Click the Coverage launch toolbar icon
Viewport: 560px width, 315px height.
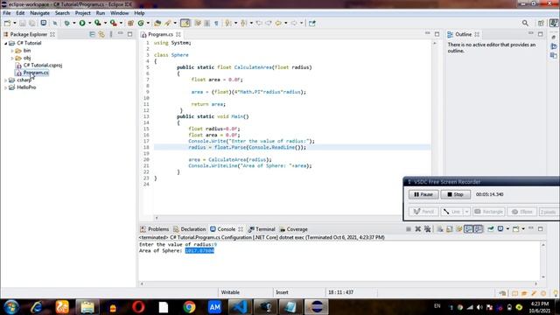coord(97,24)
